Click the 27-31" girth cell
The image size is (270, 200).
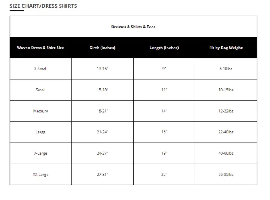[x=102, y=175]
